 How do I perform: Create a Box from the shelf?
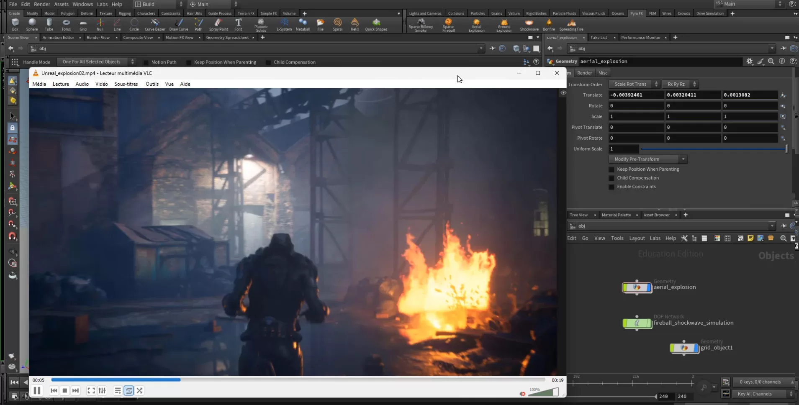[15, 24]
